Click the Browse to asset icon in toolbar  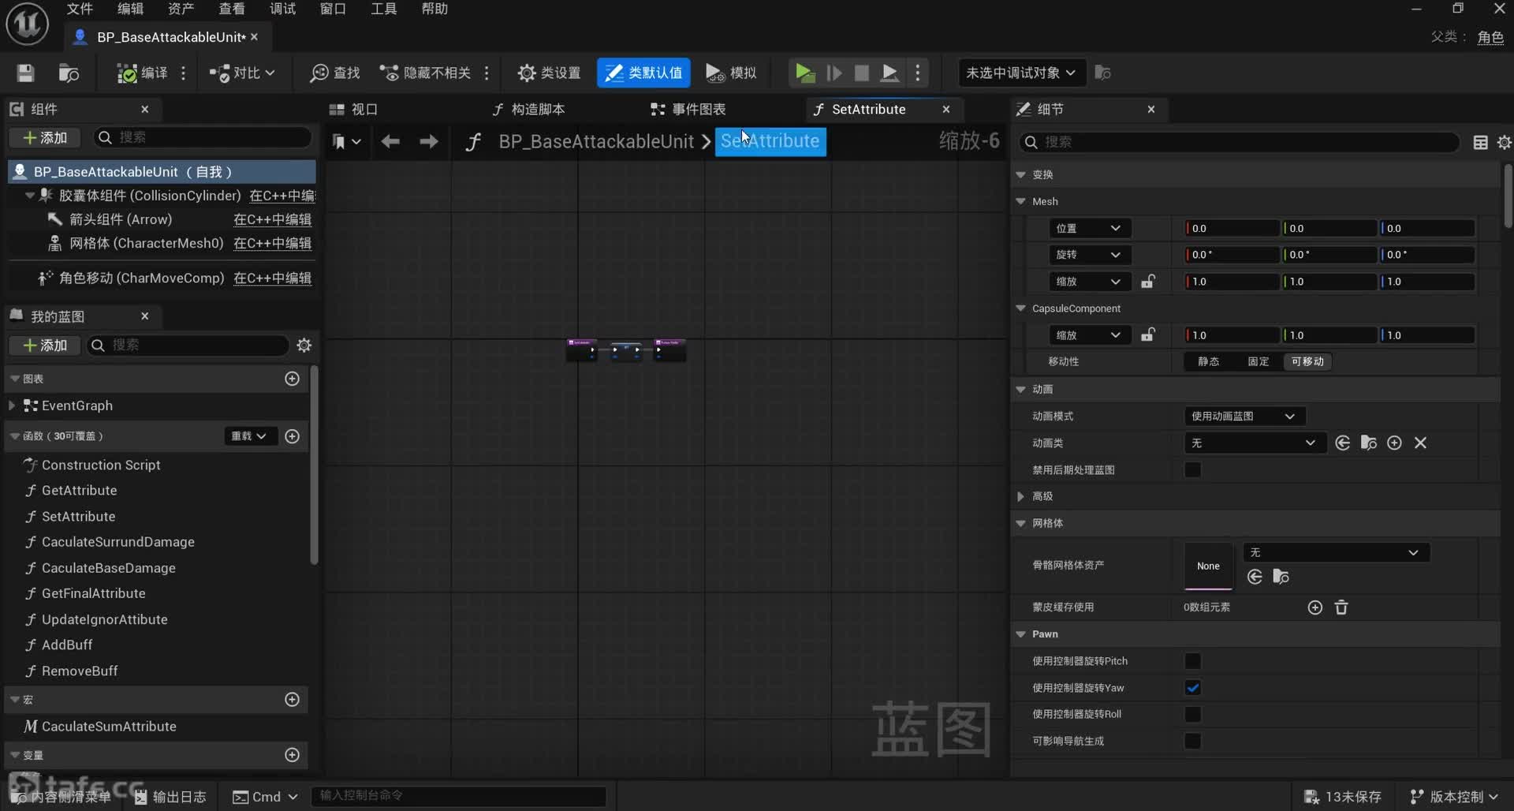click(69, 73)
